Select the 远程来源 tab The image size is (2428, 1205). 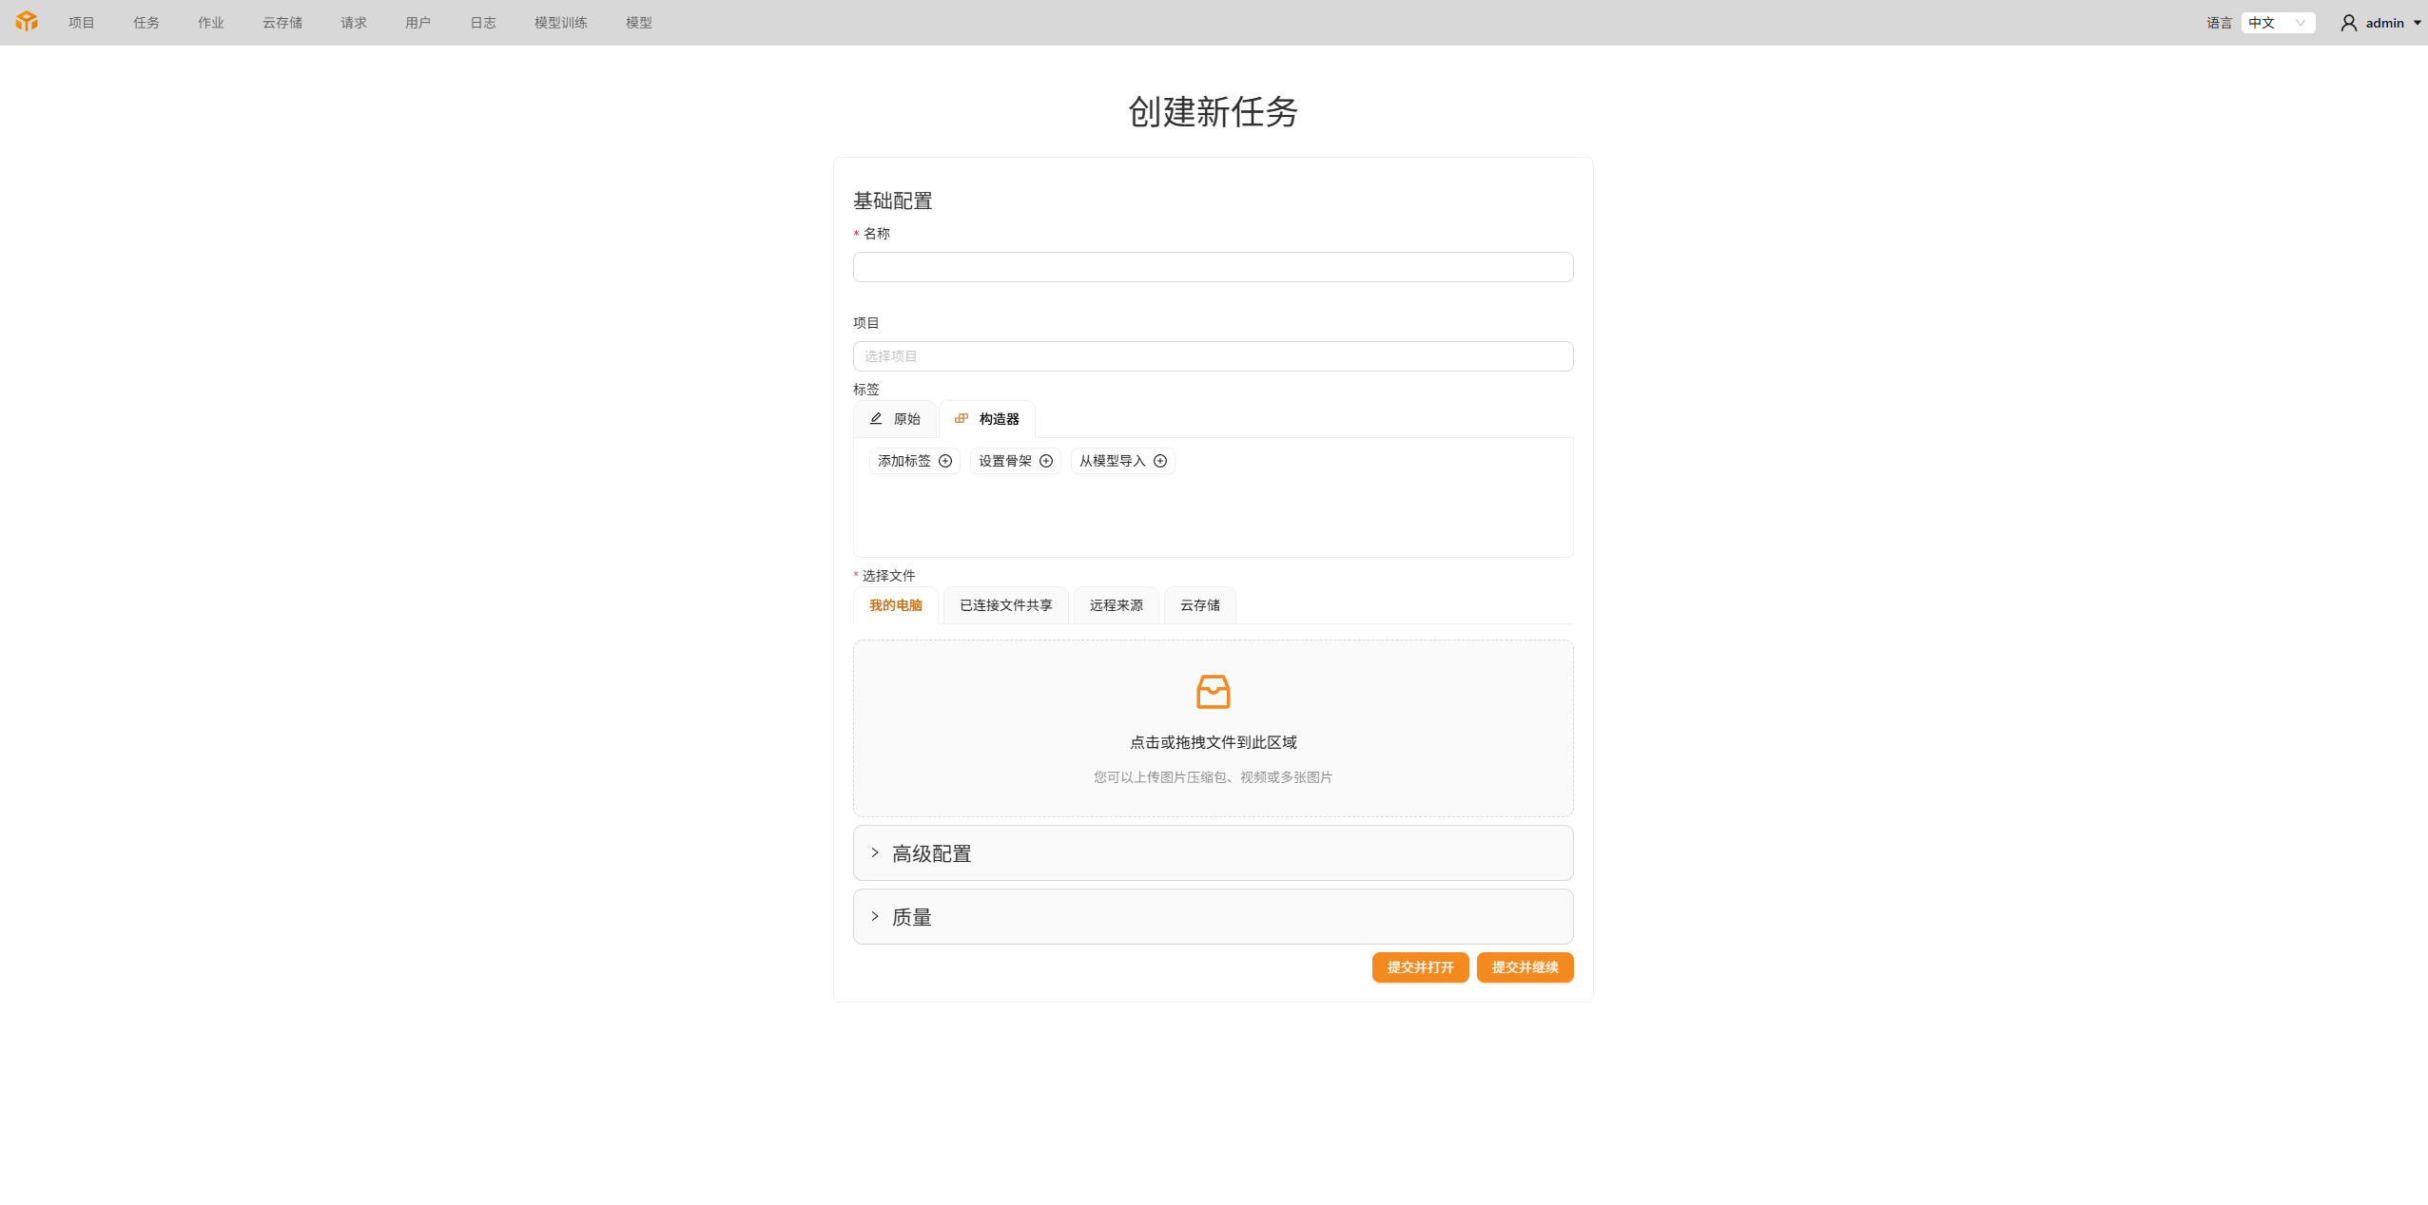(x=1117, y=605)
